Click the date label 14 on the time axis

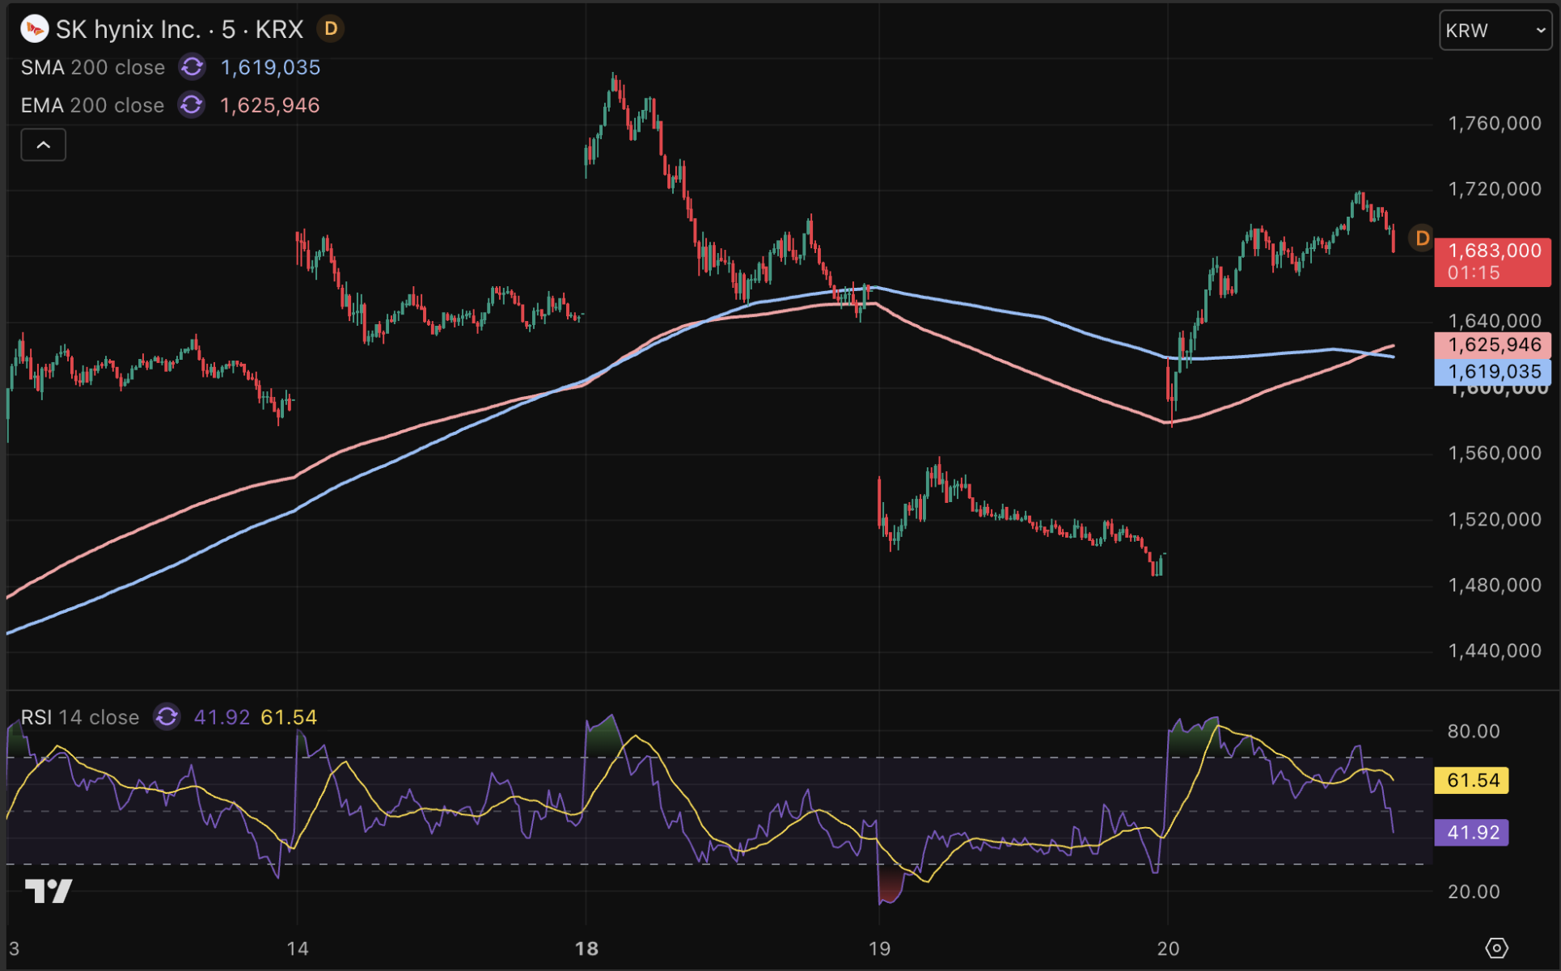(298, 948)
